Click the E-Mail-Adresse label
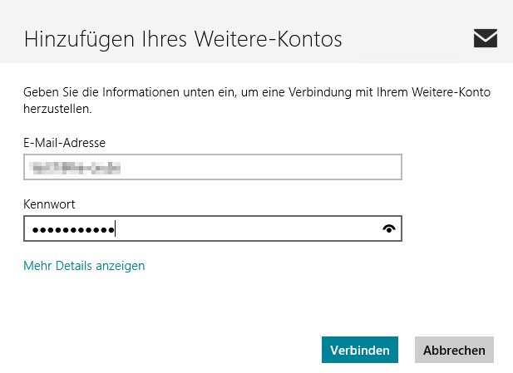Screen dimensions: 513x373 65,143
